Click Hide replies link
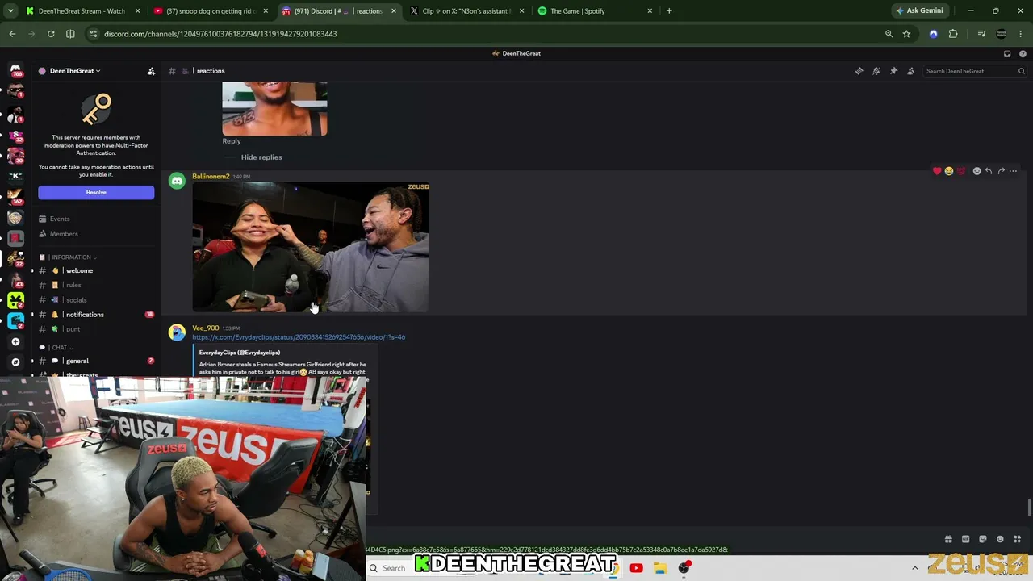The width and height of the screenshot is (1033, 581). click(261, 157)
